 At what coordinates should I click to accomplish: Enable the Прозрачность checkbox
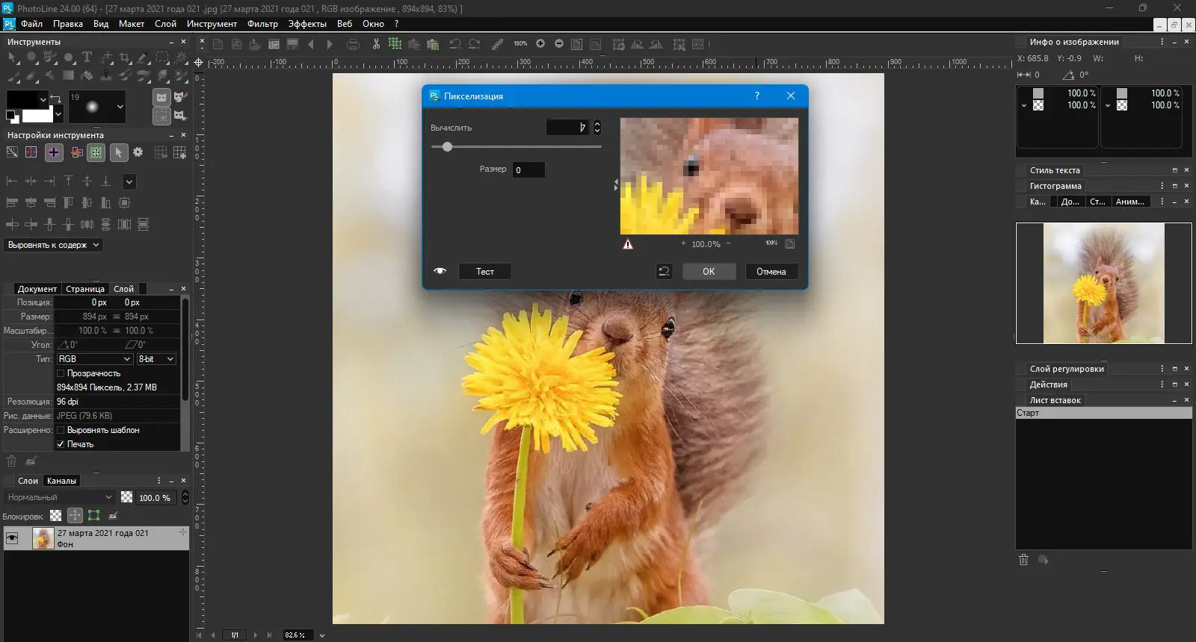[61, 373]
